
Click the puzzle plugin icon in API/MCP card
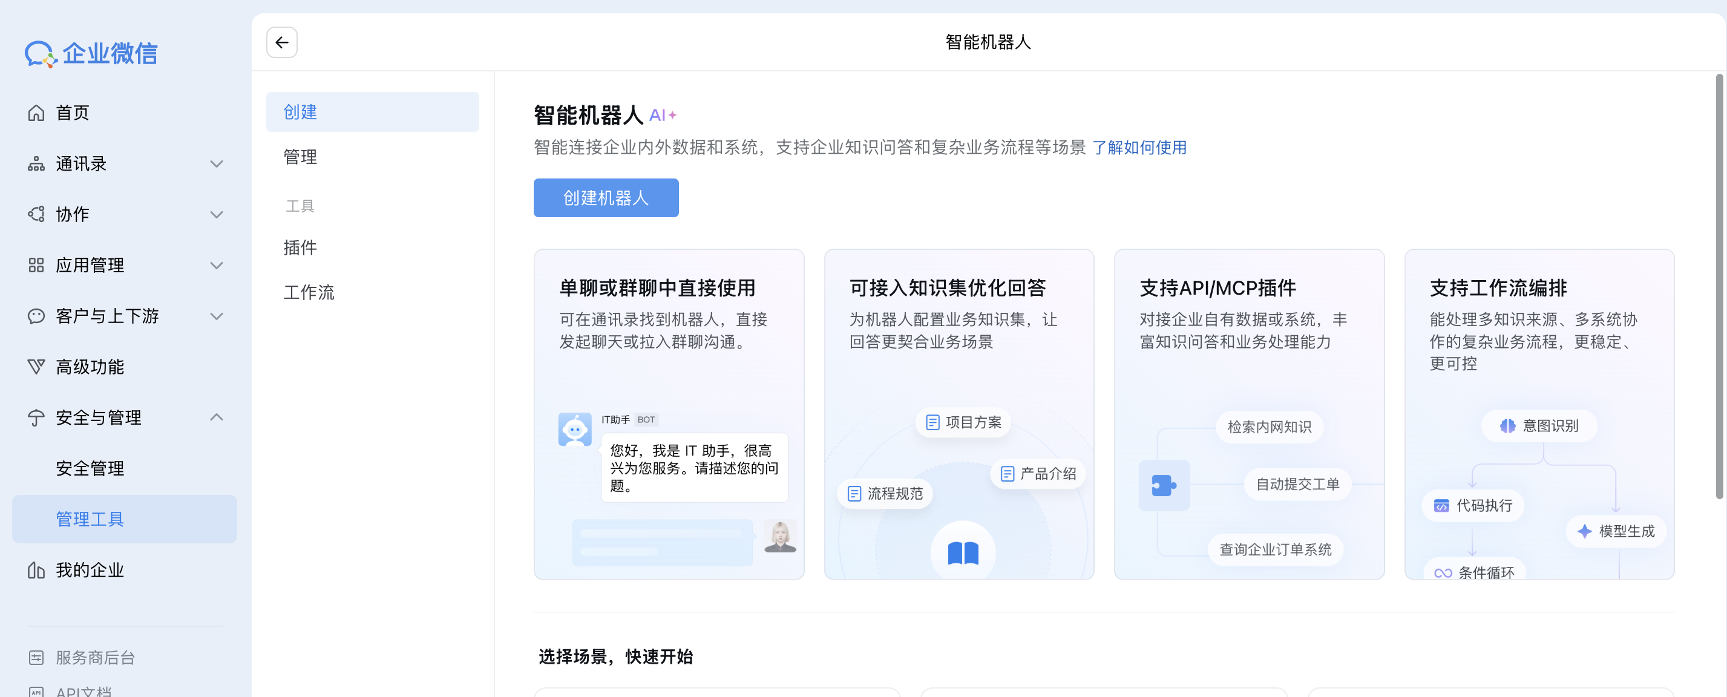(x=1164, y=485)
